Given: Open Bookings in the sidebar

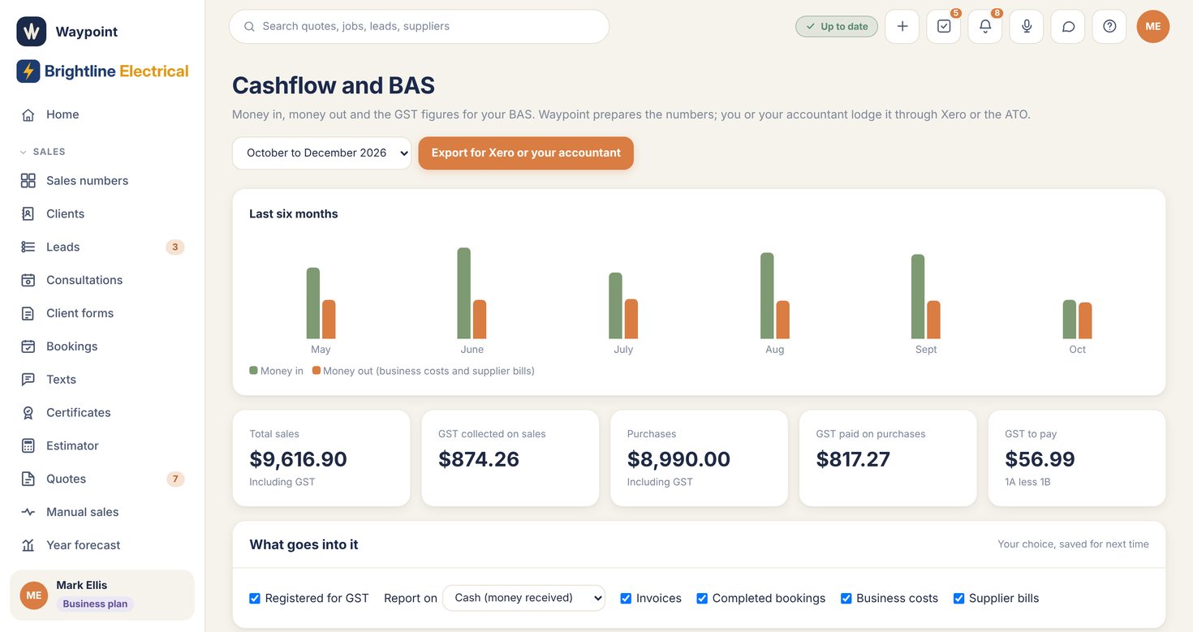Looking at the screenshot, I should pyautogui.click(x=102, y=346).
